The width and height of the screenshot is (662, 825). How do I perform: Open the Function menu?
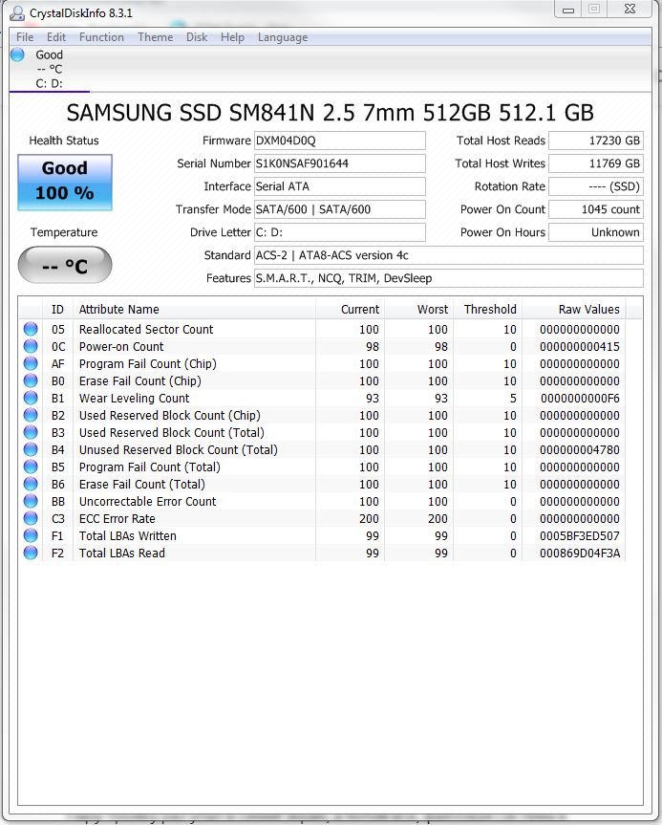coord(101,37)
